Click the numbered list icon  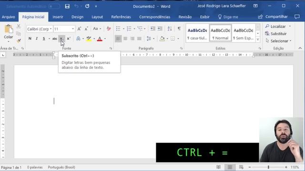click(129, 28)
